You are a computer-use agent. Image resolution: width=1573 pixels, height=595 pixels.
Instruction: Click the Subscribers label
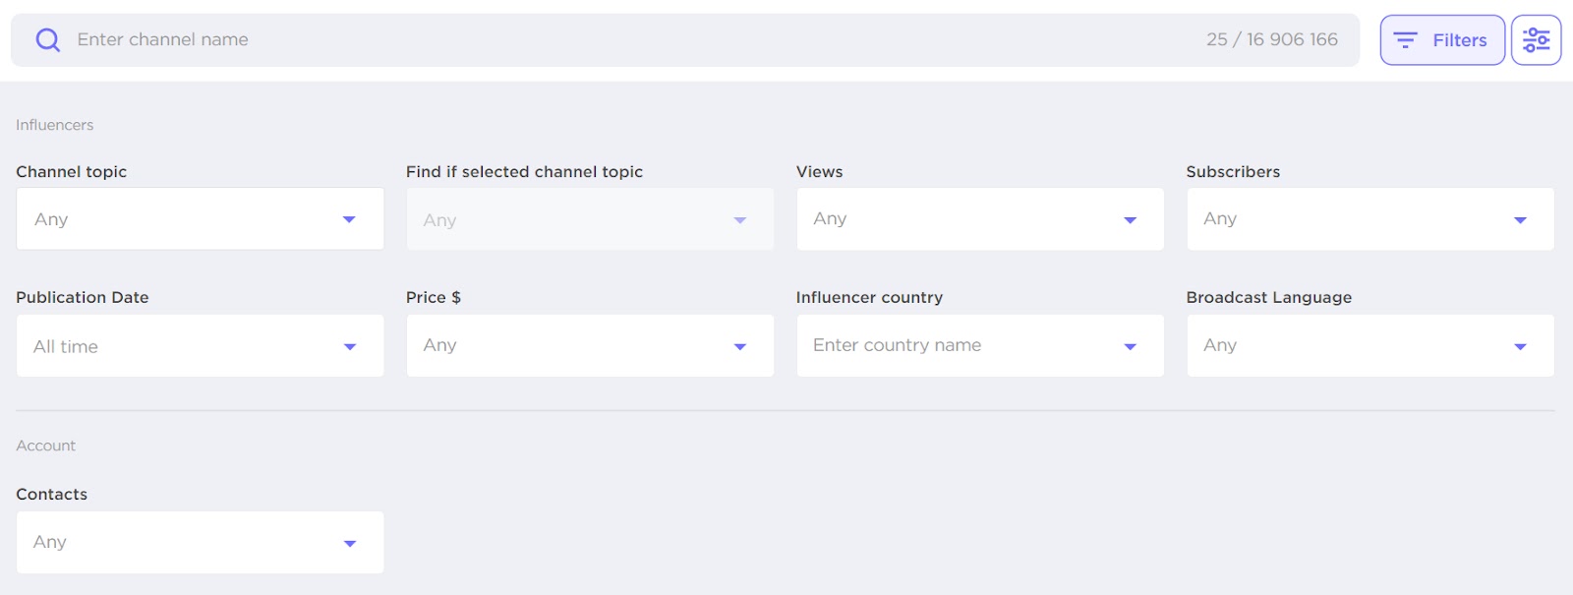click(1233, 171)
